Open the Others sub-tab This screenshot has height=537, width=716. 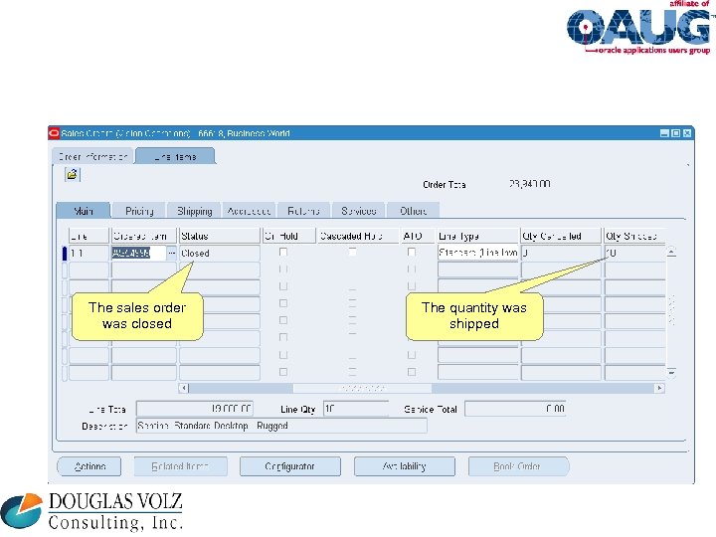[414, 211]
